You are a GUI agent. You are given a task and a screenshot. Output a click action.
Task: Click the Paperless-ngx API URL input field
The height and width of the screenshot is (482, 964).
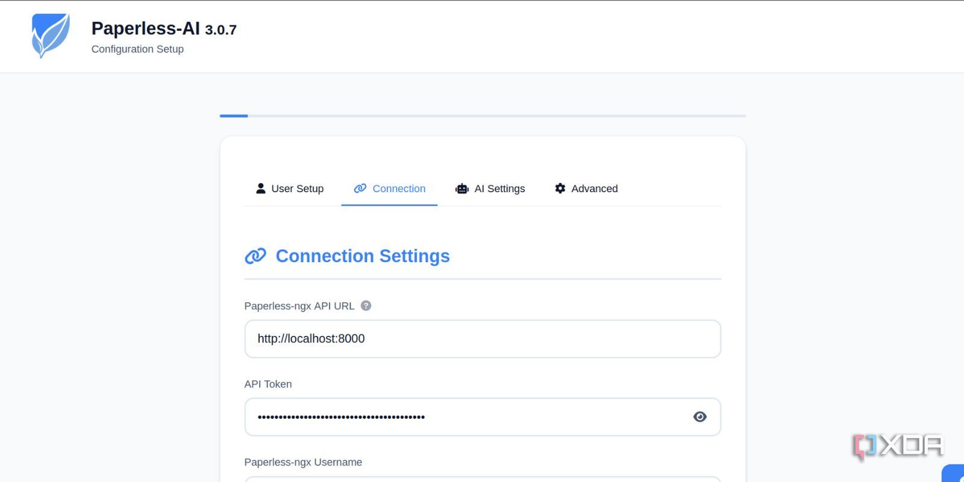pos(482,339)
